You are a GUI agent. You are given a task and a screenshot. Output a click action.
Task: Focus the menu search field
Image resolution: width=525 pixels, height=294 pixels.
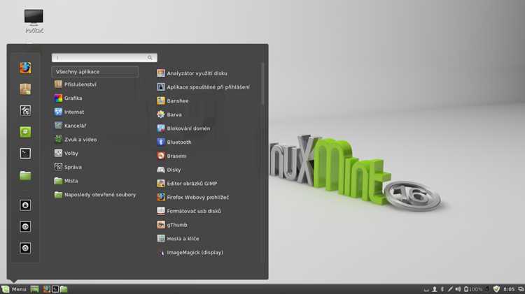coord(104,57)
